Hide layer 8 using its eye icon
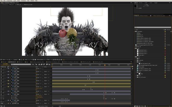Image resolution: width=172 pixels, height=107 pixels. tap(1, 91)
